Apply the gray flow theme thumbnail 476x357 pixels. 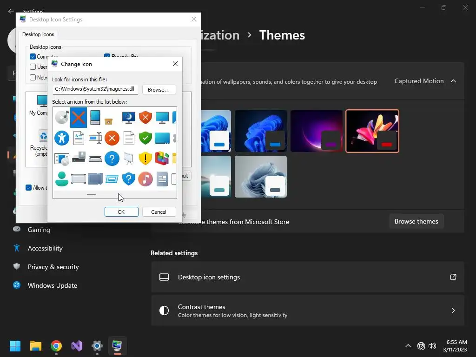point(260,177)
